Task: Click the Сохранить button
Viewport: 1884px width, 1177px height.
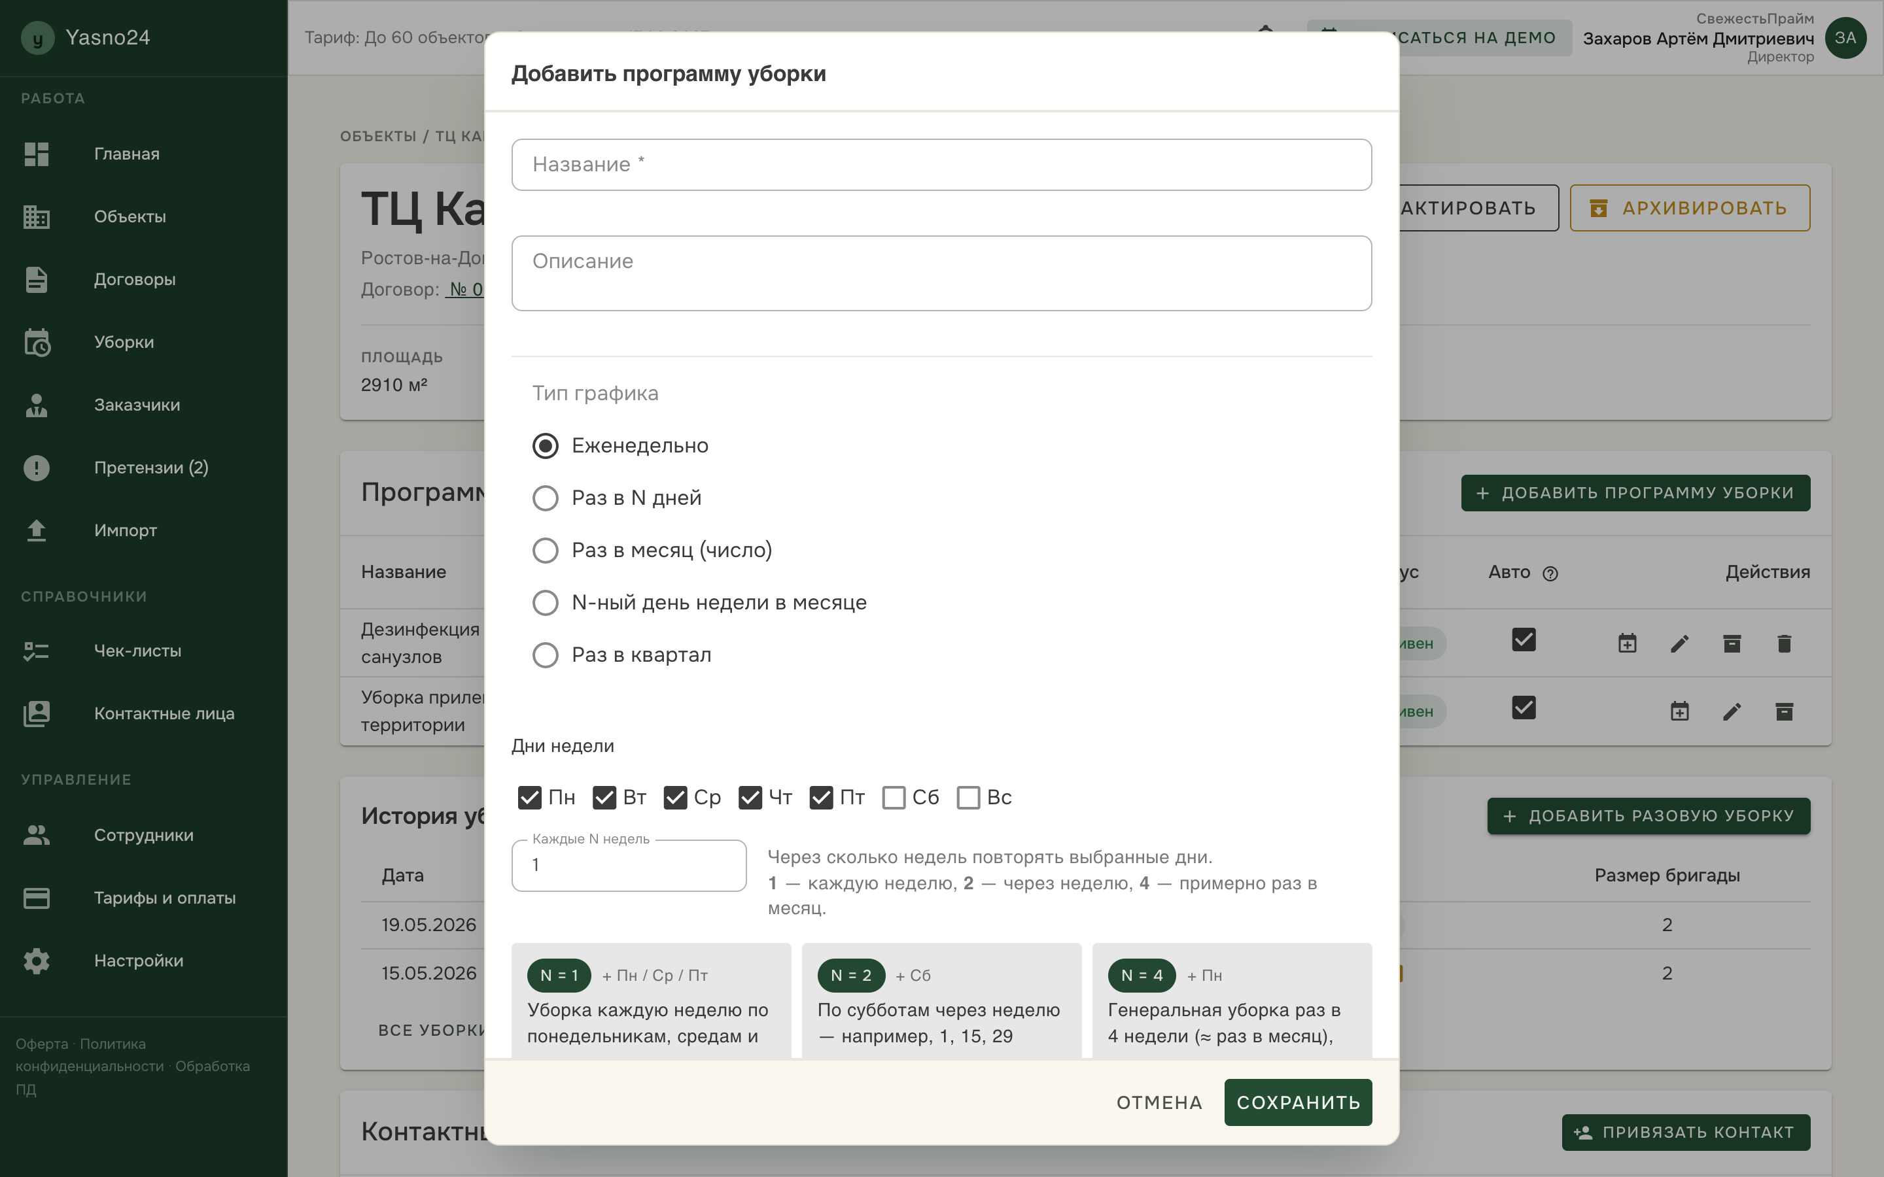Action: click(x=1298, y=1102)
